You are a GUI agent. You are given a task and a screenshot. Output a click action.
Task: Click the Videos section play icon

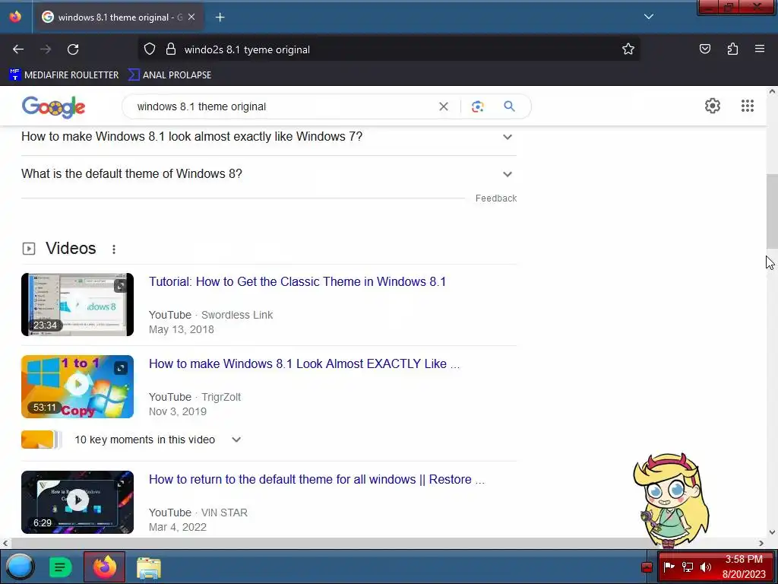29,249
